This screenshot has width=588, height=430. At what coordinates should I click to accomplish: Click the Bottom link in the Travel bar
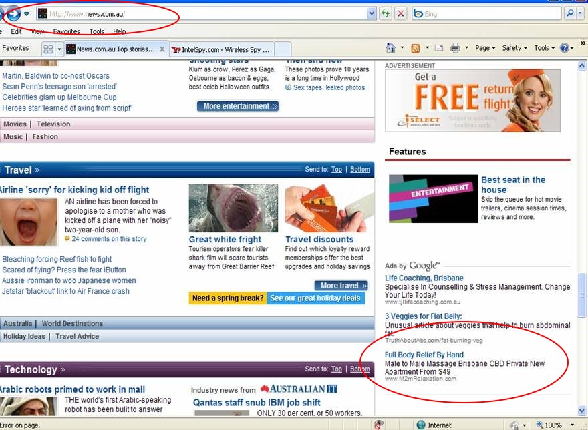(x=360, y=170)
